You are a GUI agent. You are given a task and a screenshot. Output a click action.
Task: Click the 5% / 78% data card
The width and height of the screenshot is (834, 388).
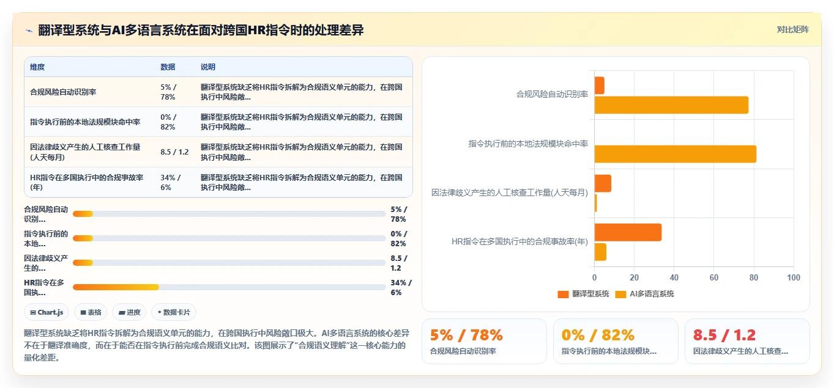tap(484, 341)
